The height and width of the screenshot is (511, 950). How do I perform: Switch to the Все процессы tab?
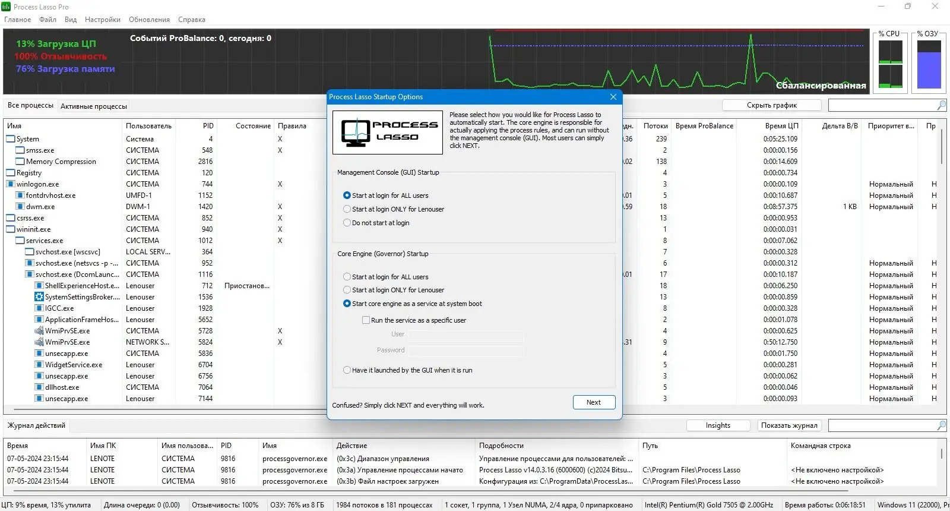(x=30, y=106)
